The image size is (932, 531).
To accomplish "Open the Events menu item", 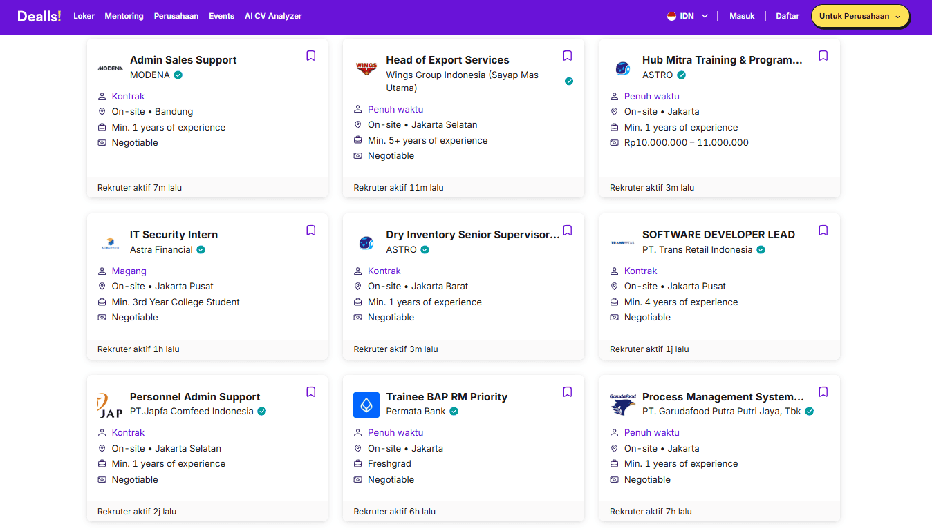I will (x=222, y=16).
